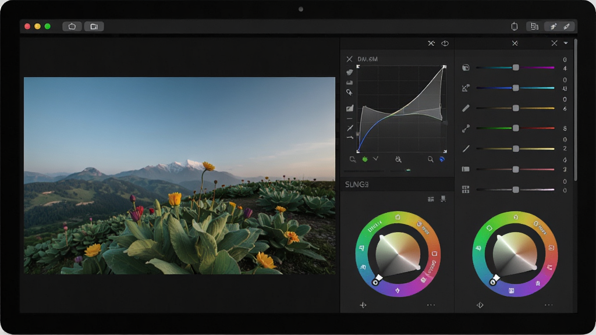Screen dimensions: 596x335
Task: Select the hand tool beside the curve graph
Action: [350, 72]
